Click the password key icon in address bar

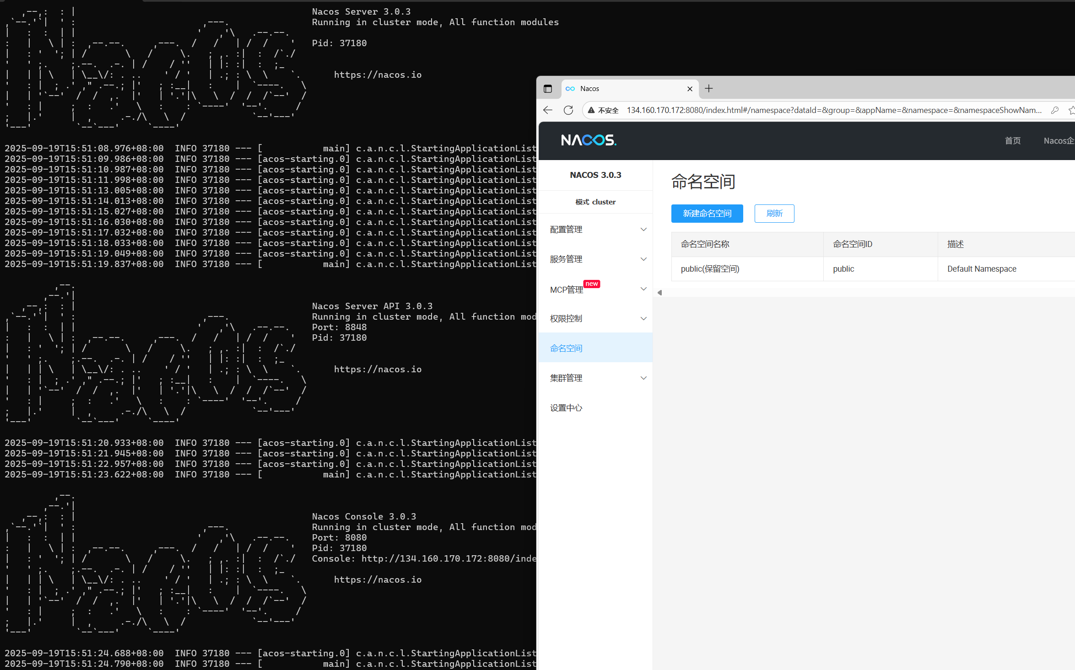coord(1055,110)
